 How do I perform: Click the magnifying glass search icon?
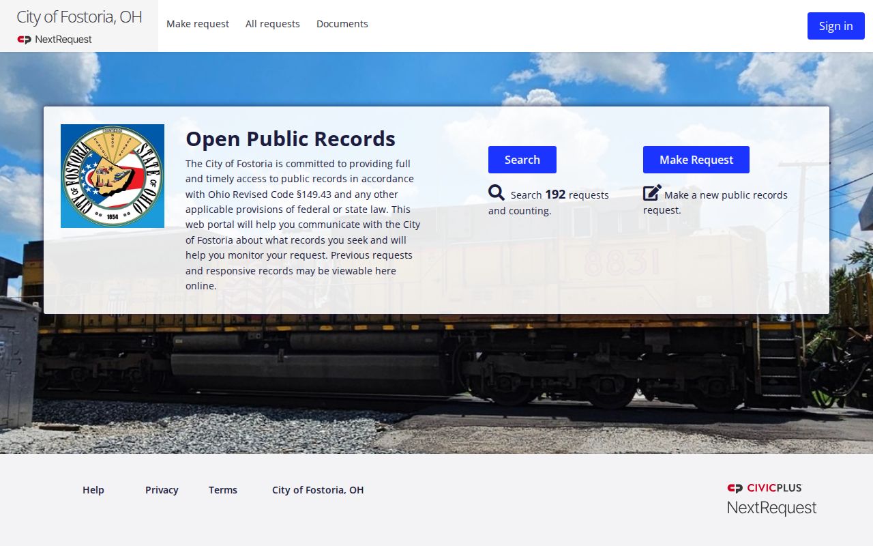click(497, 193)
